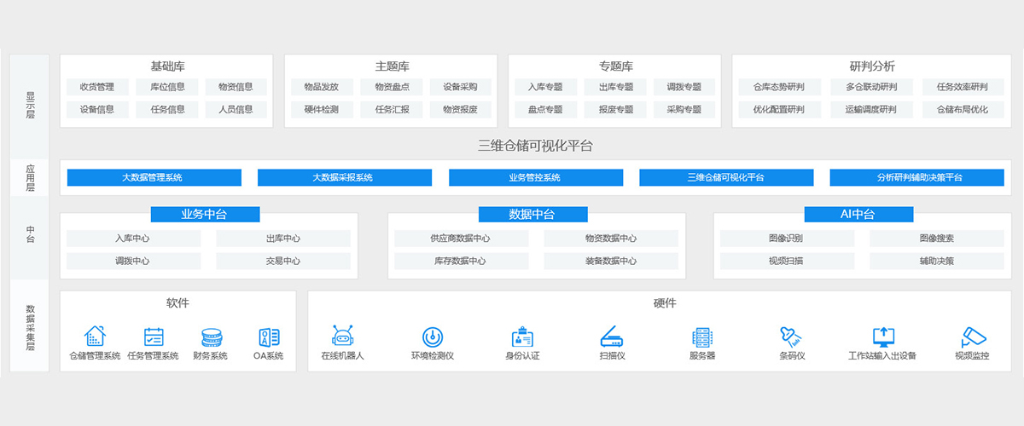Click the 大数据采报系统 blue bar
The height and width of the screenshot is (426, 1024).
pyautogui.click(x=344, y=177)
